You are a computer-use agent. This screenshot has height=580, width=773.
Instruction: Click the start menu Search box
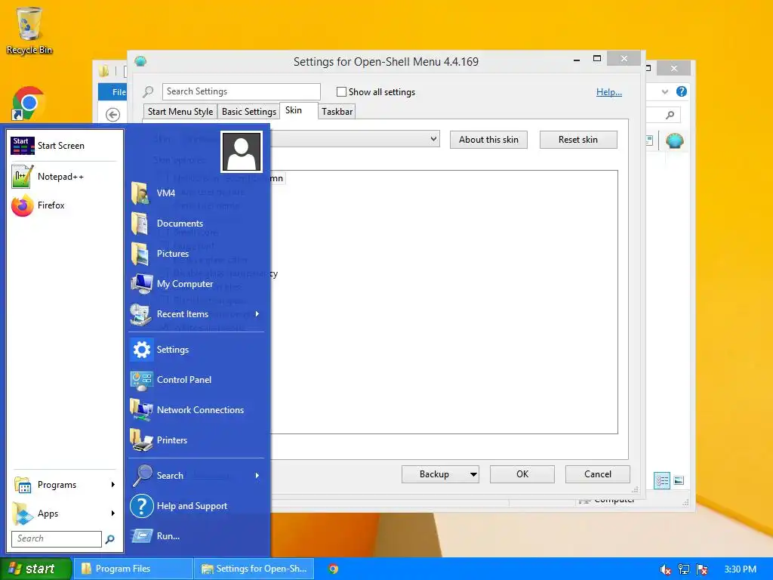point(56,538)
